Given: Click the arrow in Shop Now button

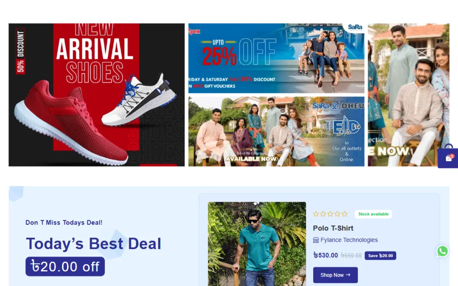Looking at the screenshot, I should (x=348, y=275).
